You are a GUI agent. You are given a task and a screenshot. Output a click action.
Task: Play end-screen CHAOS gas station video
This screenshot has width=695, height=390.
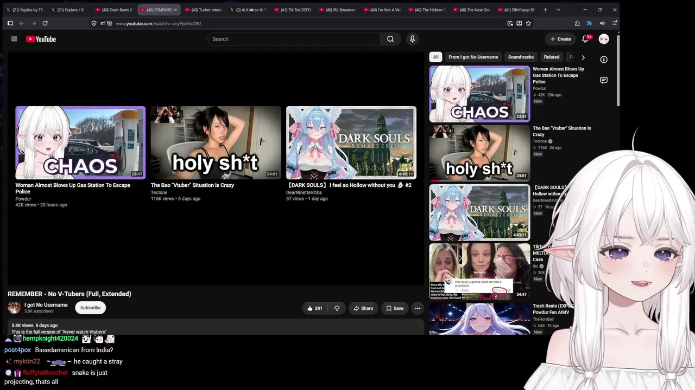click(80, 142)
